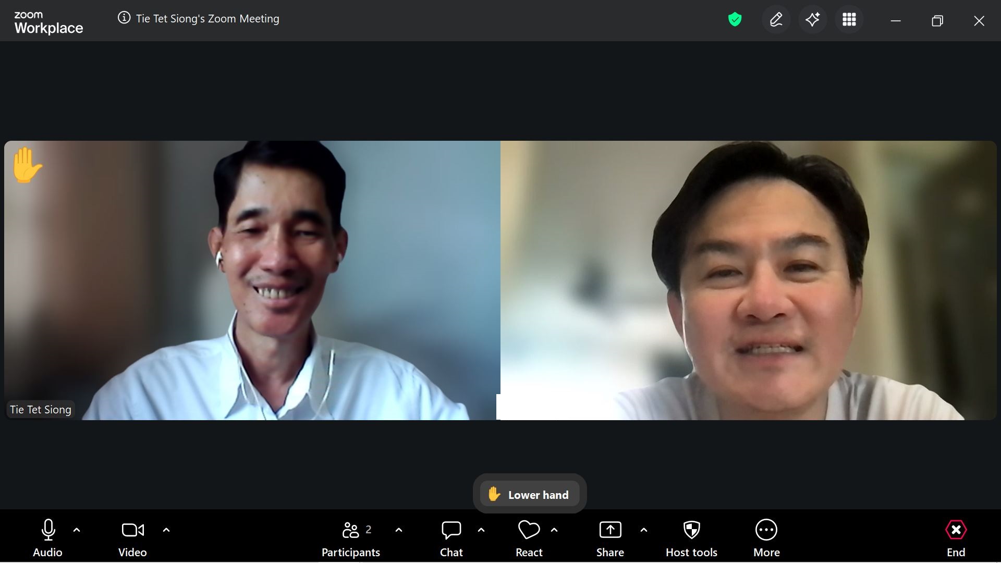This screenshot has height=563, width=1001.
Task: Expand audio options arrow
Action: [x=77, y=530]
